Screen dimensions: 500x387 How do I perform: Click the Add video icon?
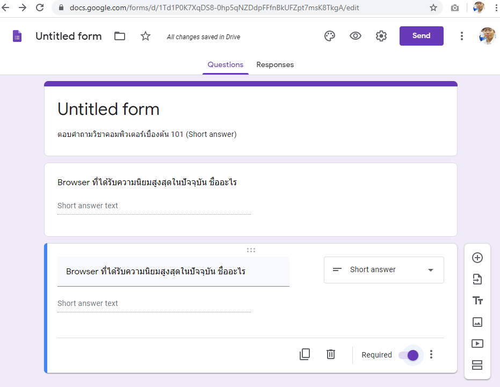[477, 344]
